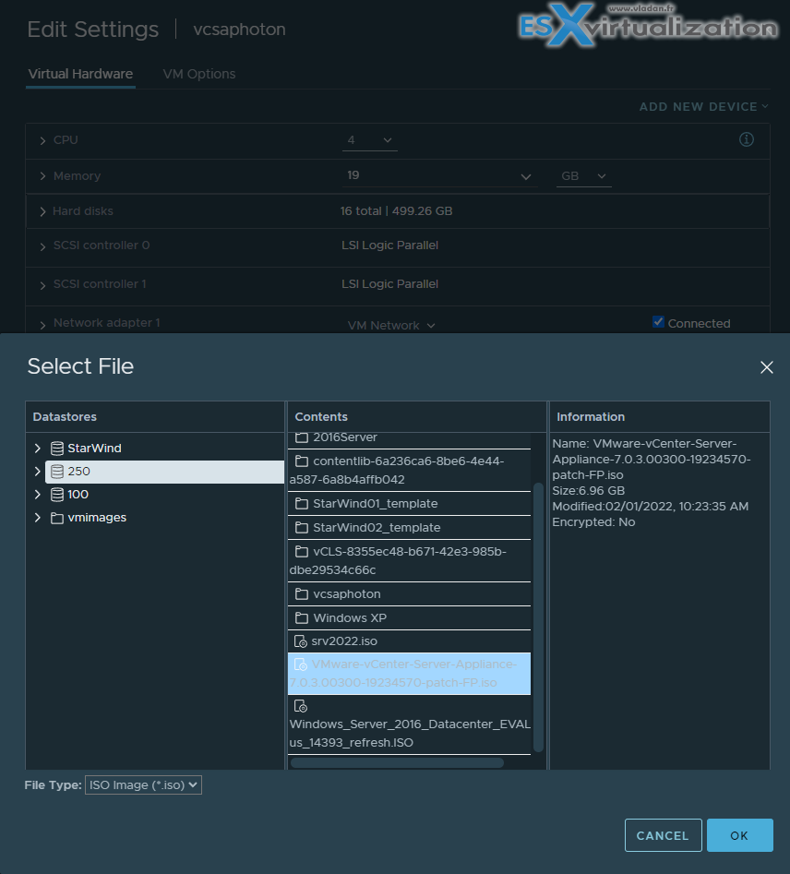Click the StarWind01_template folder icon
The image size is (790, 874).
pos(302,503)
